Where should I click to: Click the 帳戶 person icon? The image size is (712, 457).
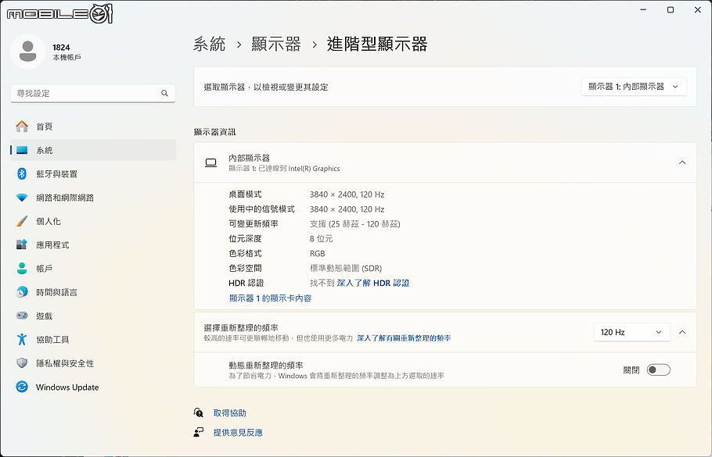point(22,269)
